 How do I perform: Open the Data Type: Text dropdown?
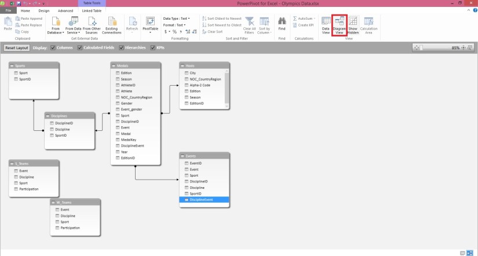[x=177, y=19]
